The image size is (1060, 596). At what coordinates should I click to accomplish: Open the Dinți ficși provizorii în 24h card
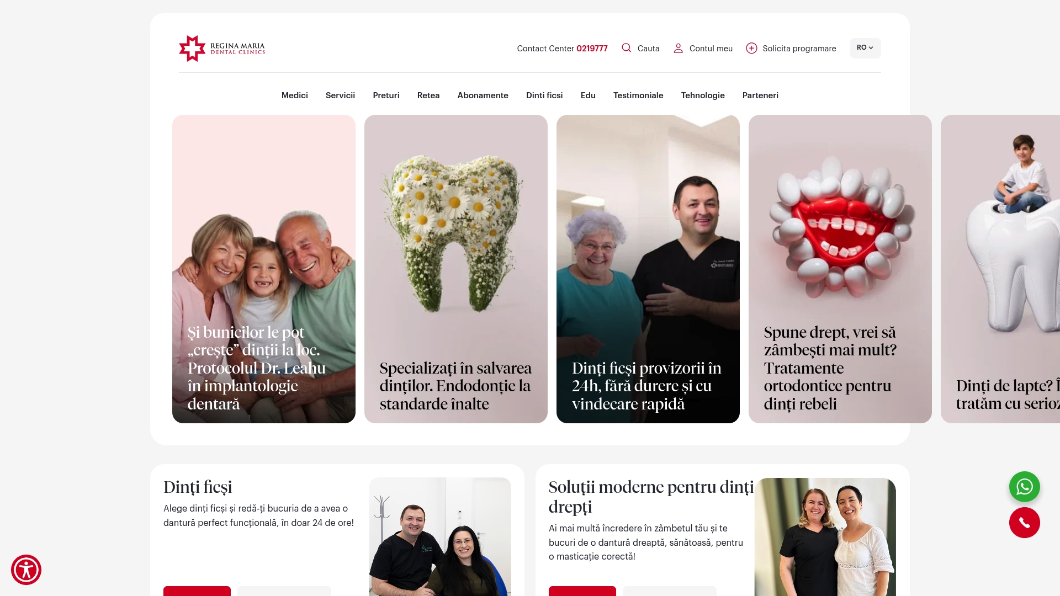click(x=648, y=269)
